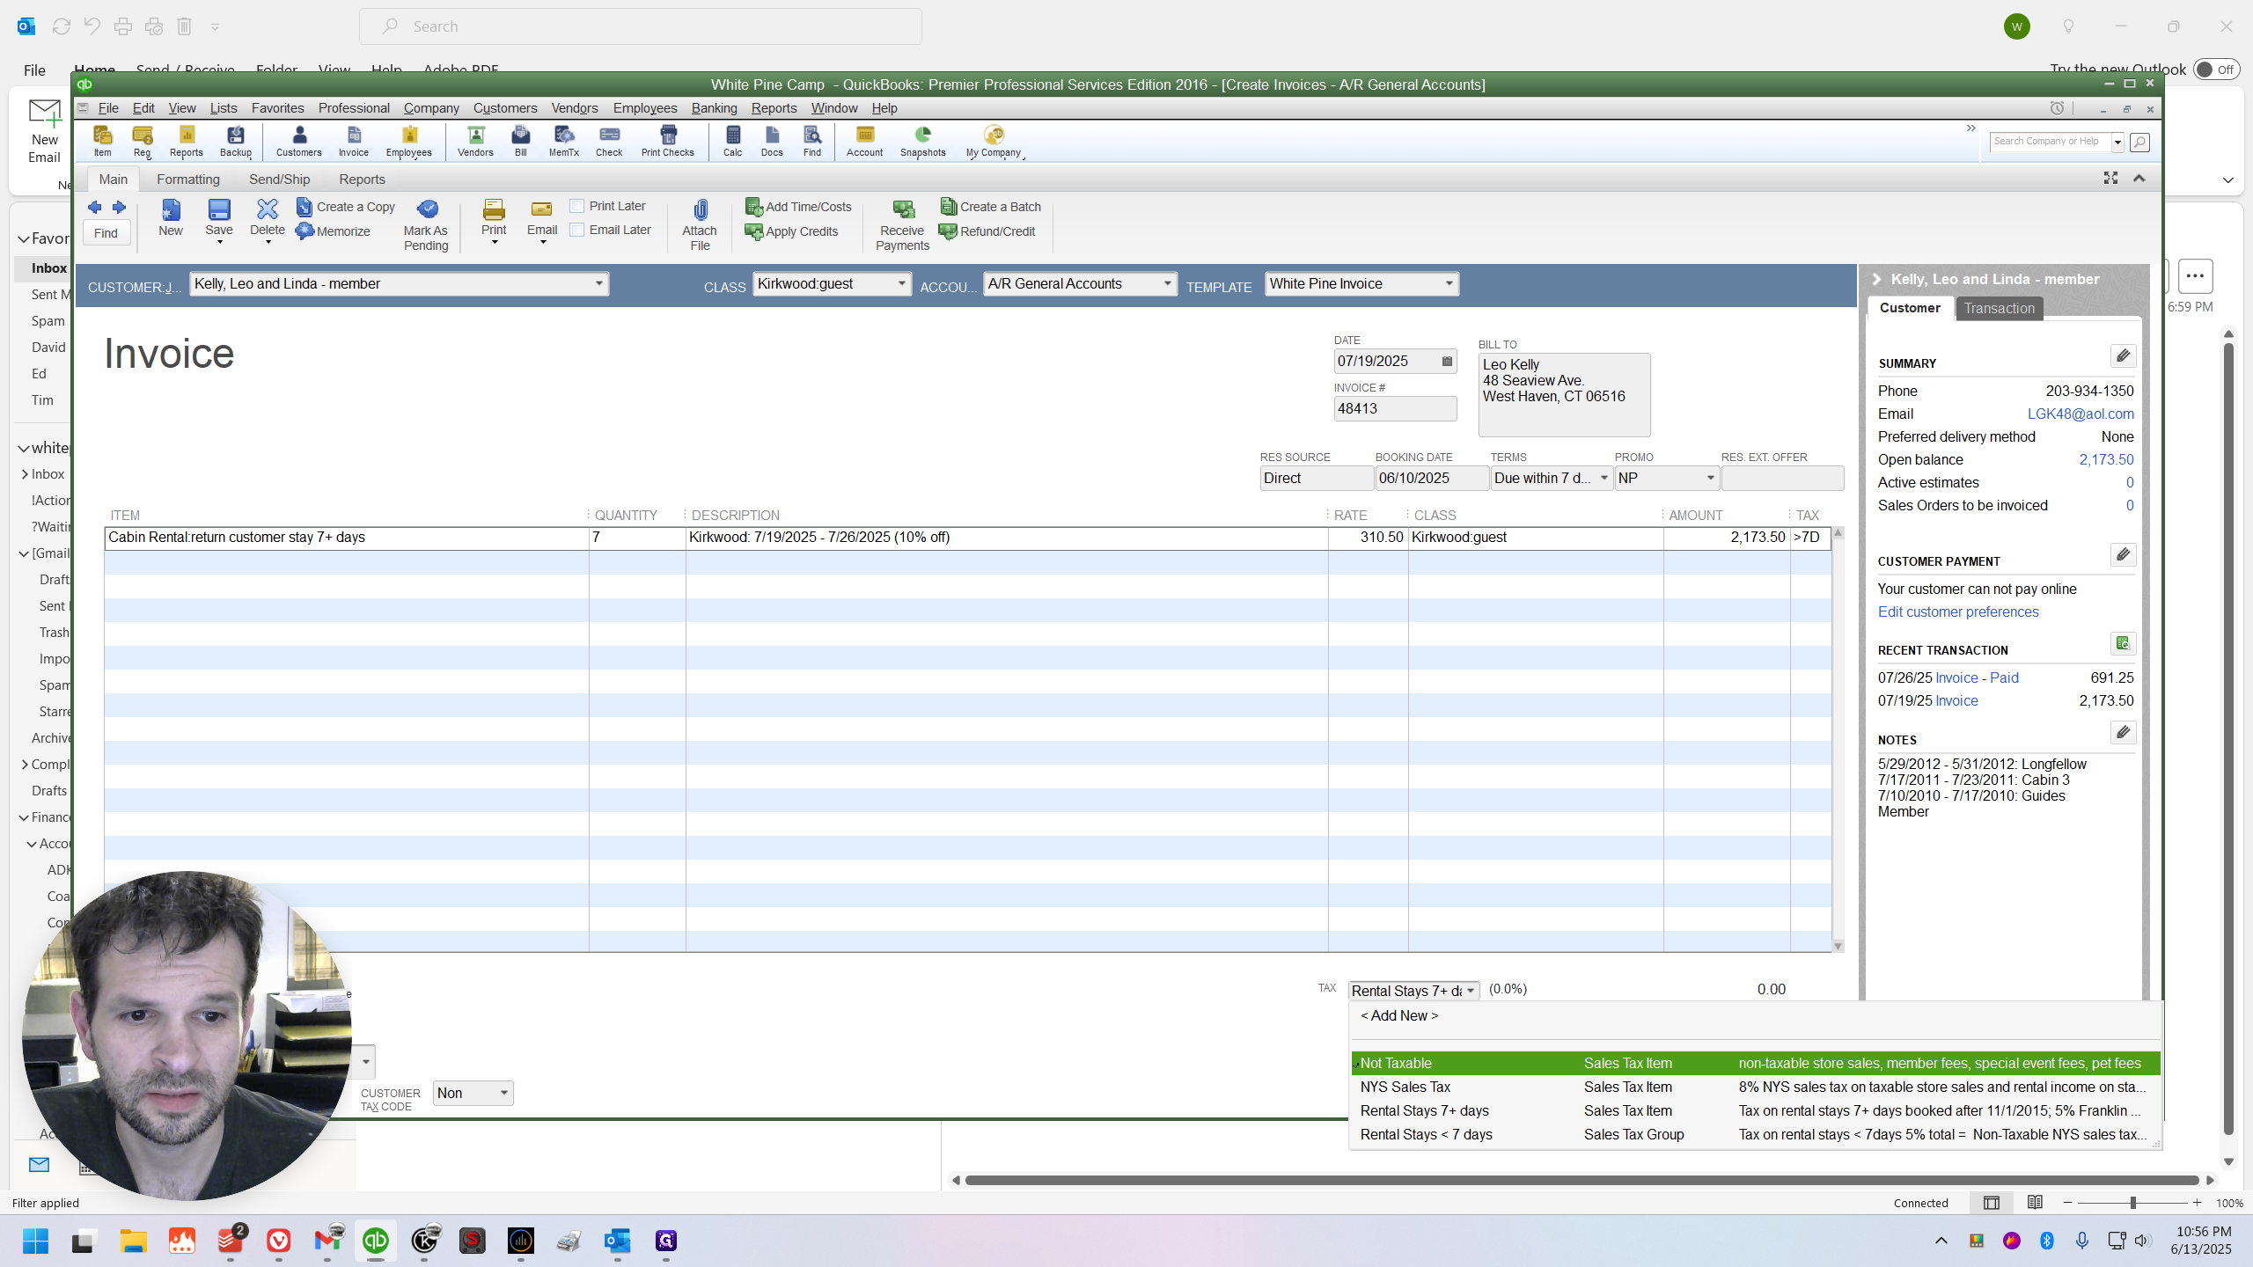Open the Lists menu
Screen dimensions: 2253x1267
click(224, 107)
